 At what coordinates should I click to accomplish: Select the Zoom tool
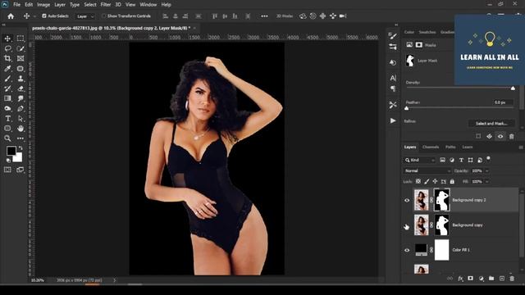7,138
